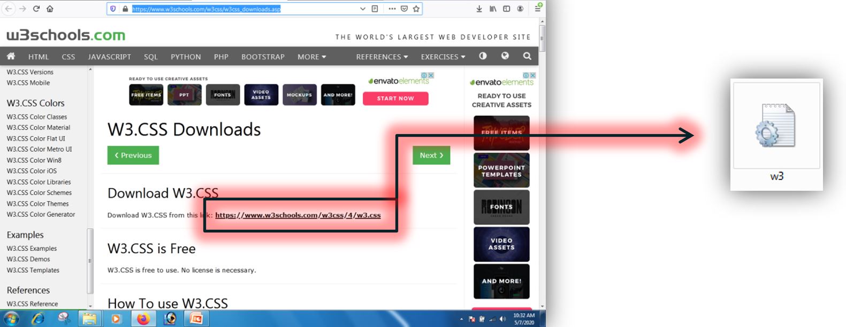Screen dimensions: 846x327
Task: Open W3.CSS Color Libraries link
Action: [x=39, y=182]
